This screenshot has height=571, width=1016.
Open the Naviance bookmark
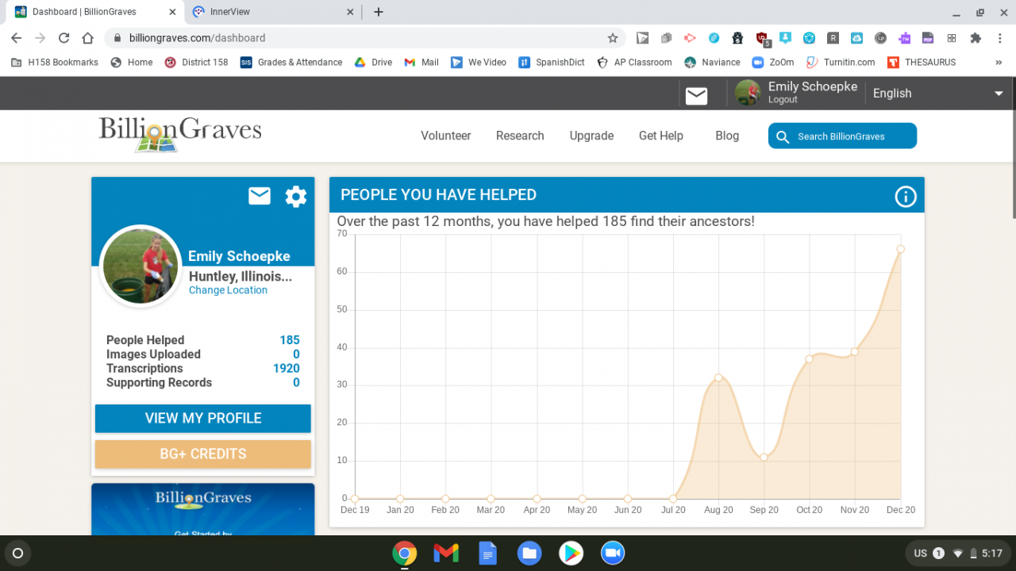click(x=712, y=62)
